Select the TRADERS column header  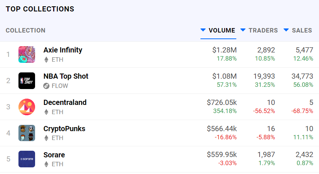coord(263,30)
